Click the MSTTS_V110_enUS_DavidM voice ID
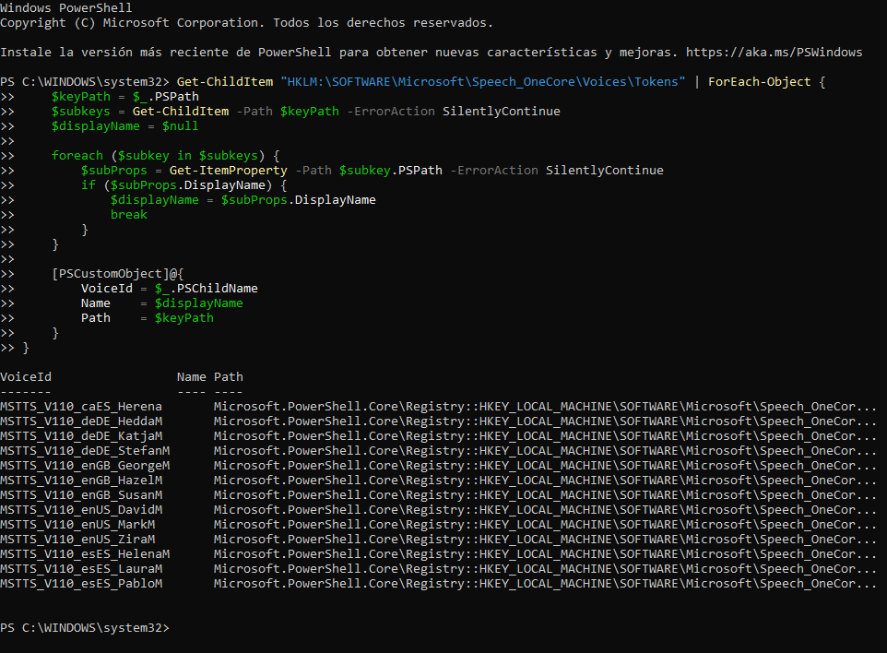Screen dimensions: 887x653 click(x=81, y=510)
